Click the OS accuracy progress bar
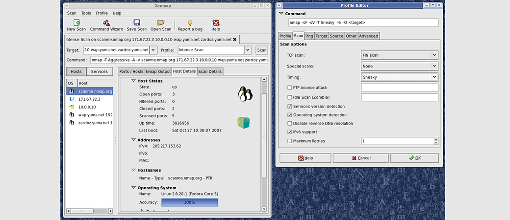510x220 pixels. [x=189, y=202]
